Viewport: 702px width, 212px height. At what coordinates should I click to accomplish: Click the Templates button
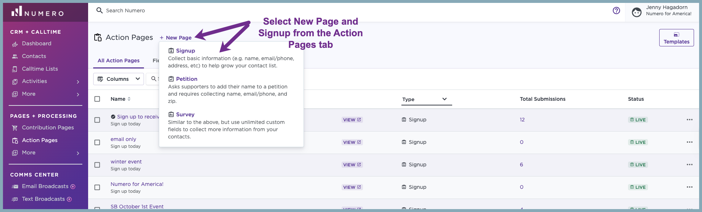click(677, 38)
